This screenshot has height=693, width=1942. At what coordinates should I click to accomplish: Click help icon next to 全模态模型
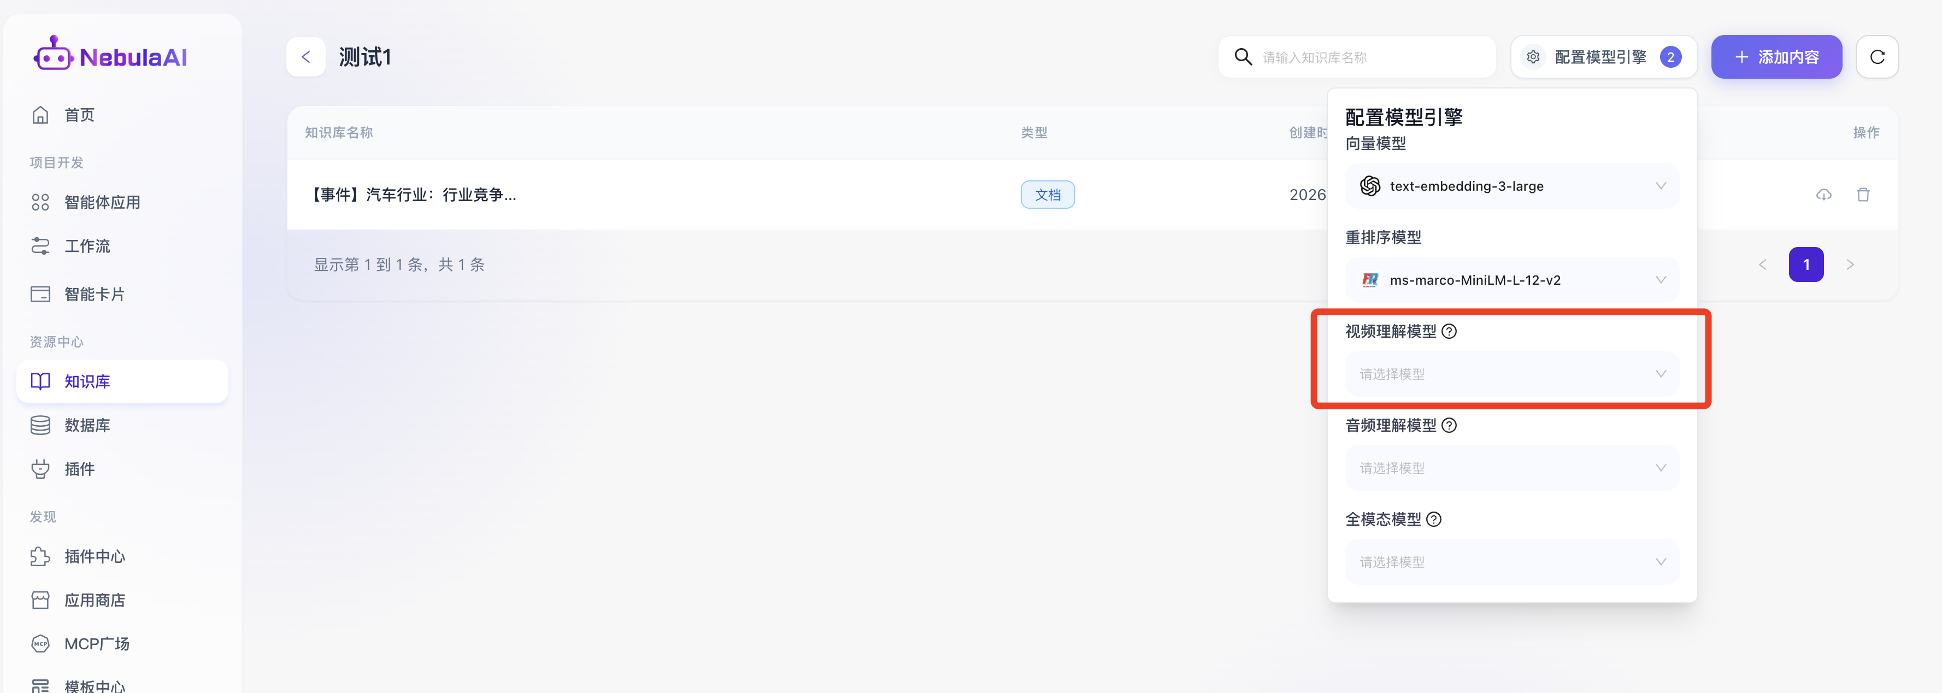click(1433, 519)
